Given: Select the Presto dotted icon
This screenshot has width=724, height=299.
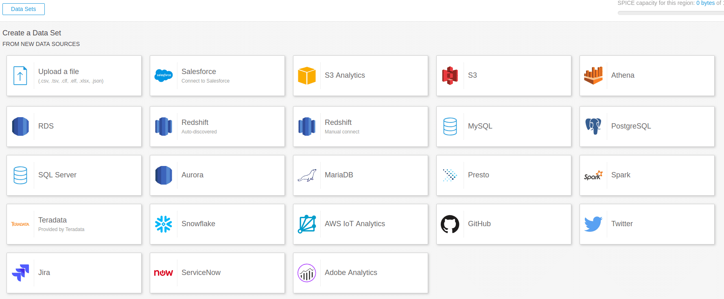Looking at the screenshot, I should [x=450, y=175].
